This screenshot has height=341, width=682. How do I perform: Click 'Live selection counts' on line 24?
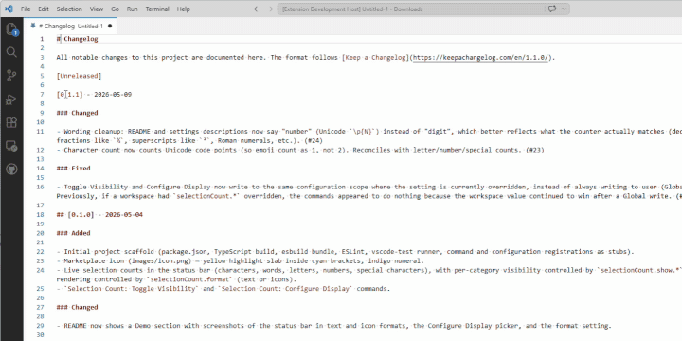pos(103,270)
